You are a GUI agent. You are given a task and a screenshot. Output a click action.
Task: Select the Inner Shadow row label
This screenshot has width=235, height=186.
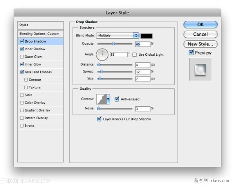tap(35, 49)
